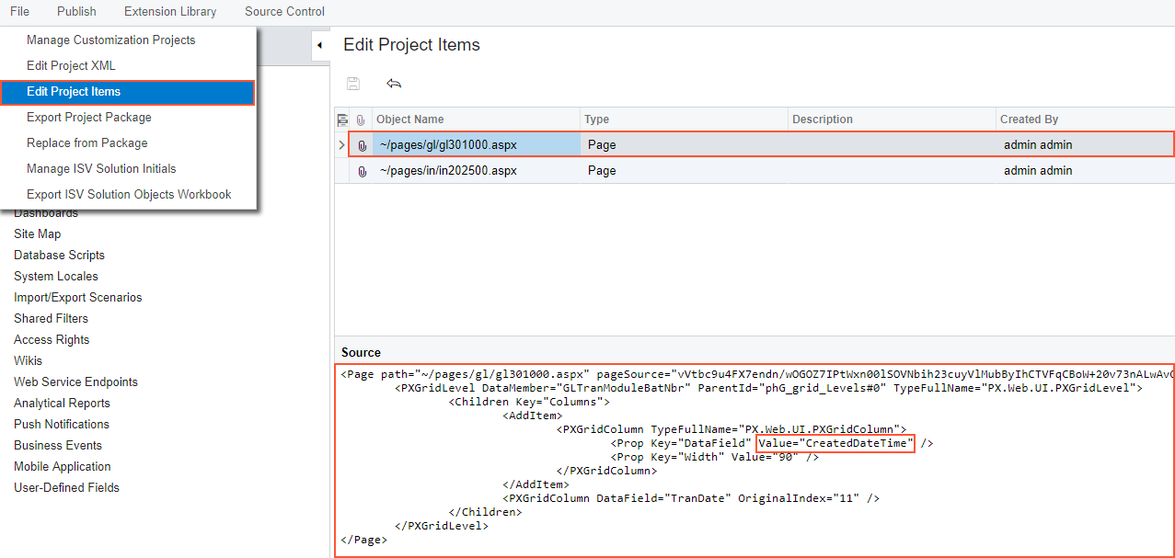1175x558 pixels.
Task: Open the Source Control menu
Action: 284,11
